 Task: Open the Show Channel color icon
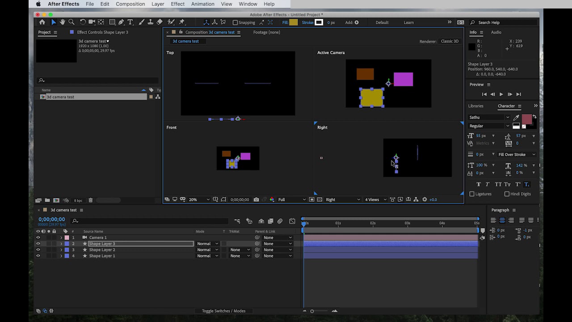click(x=272, y=199)
